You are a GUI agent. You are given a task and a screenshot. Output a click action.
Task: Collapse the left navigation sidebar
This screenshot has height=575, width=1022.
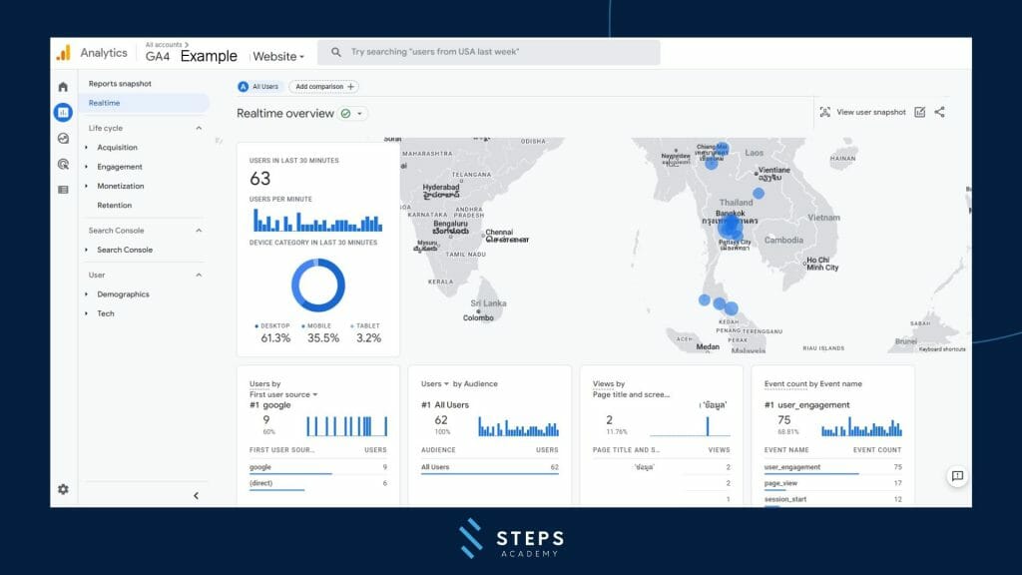(x=196, y=494)
